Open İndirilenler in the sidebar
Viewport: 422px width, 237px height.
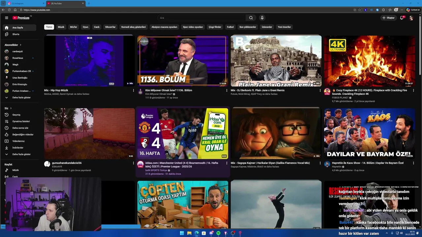coord(19,148)
